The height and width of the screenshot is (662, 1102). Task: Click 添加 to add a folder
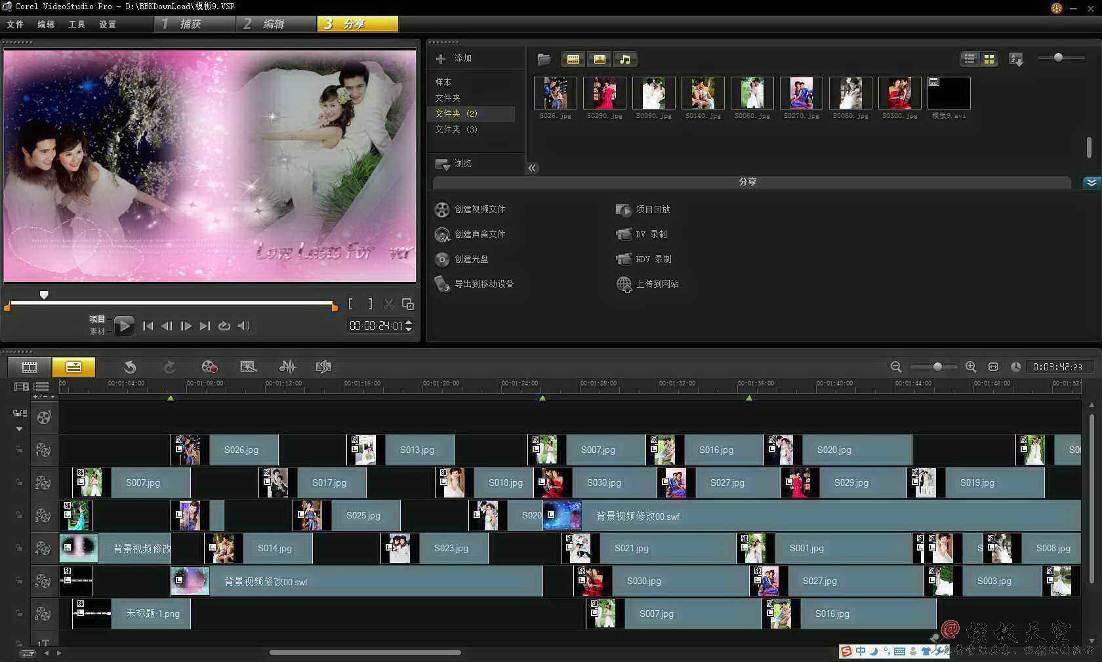pyautogui.click(x=454, y=58)
